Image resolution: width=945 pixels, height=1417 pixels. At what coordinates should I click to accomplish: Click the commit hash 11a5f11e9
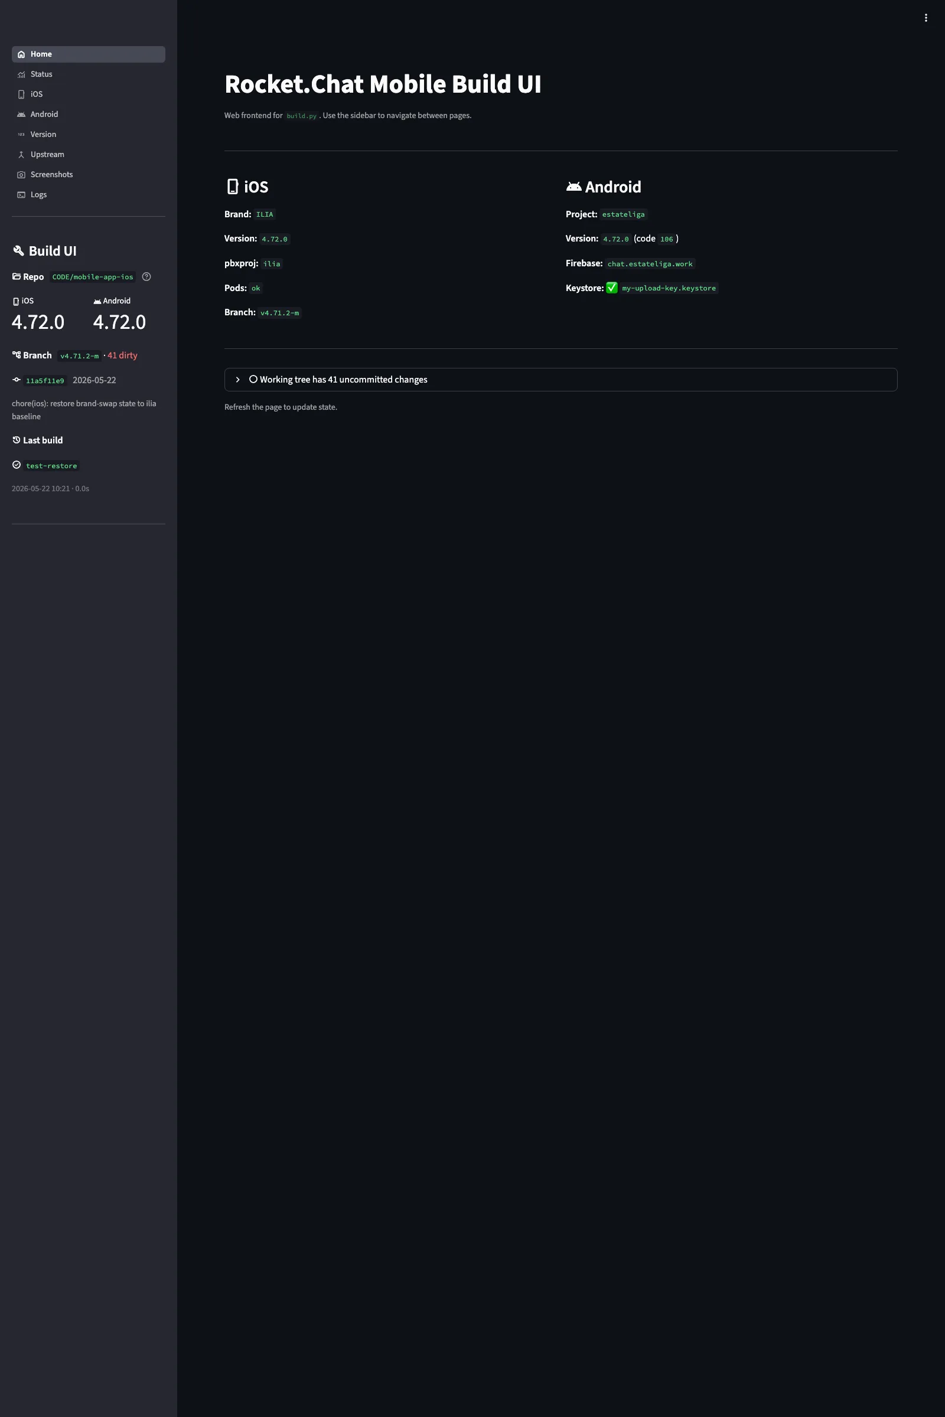(45, 381)
